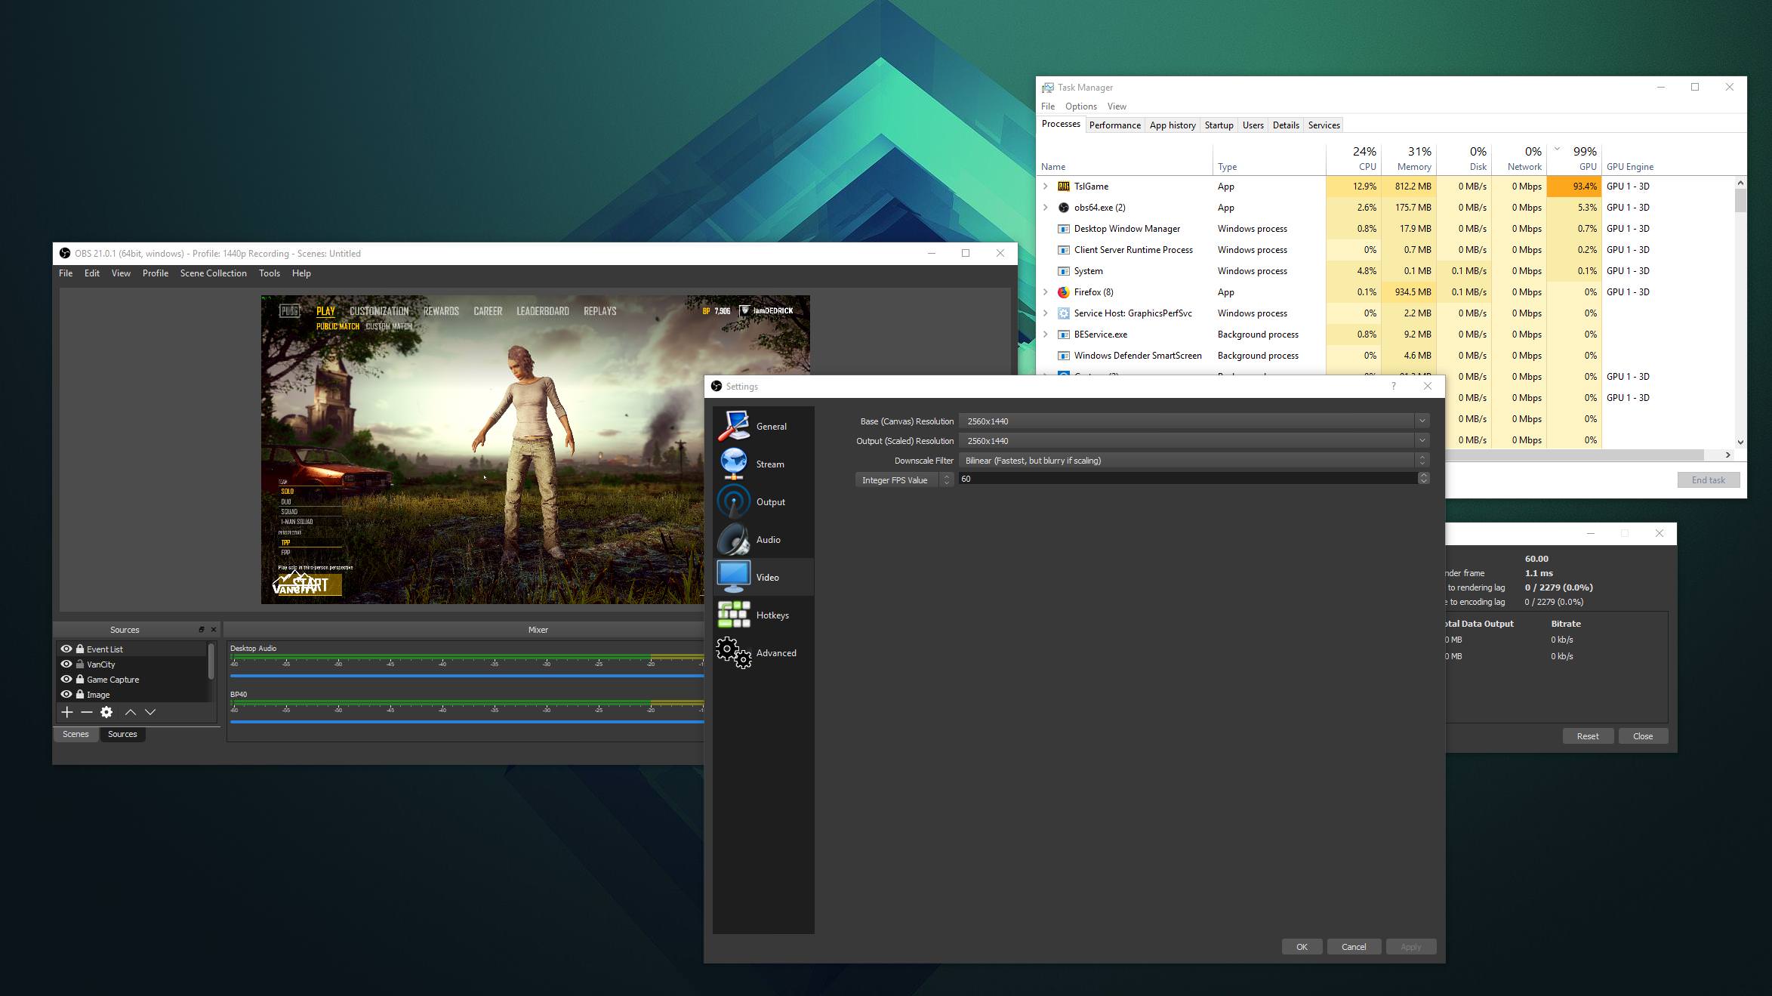Screen dimensions: 1772x996
Task: Click Cancel in Settings dialog
Action: (x=1354, y=947)
